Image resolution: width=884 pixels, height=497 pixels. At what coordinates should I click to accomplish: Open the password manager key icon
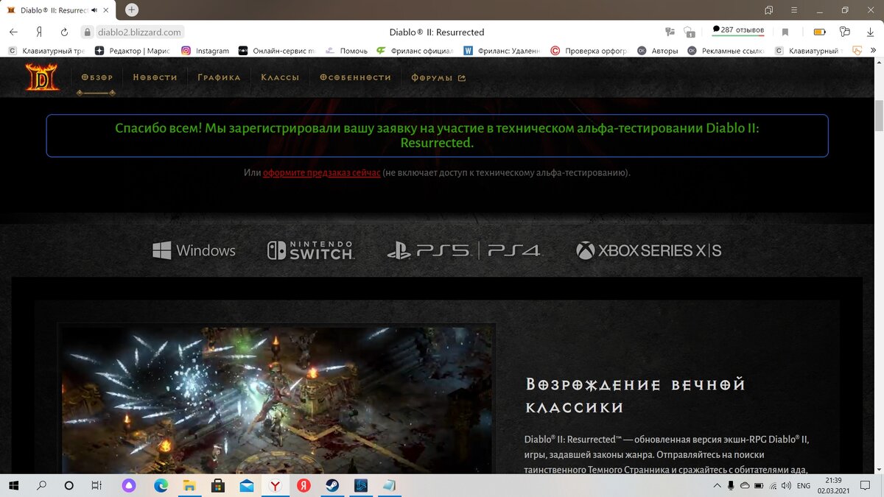tap(670, 32)
